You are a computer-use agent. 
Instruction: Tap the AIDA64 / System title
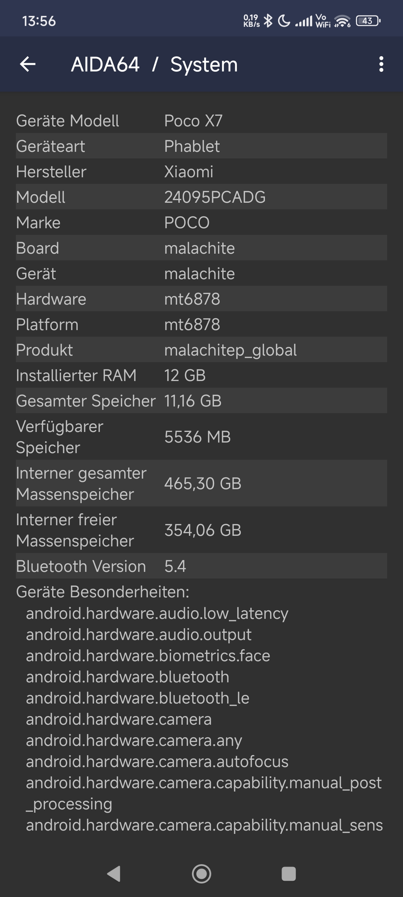[x=154, y=64]
